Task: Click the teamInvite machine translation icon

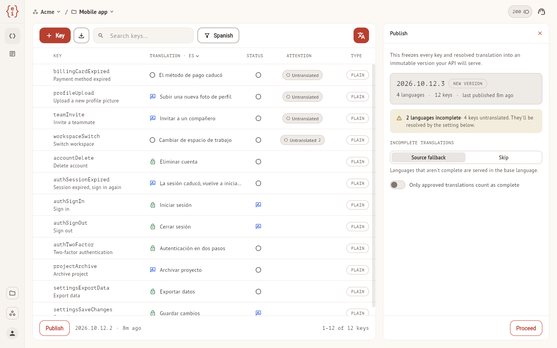Action: pyautogui.click(x=153, y=118)
